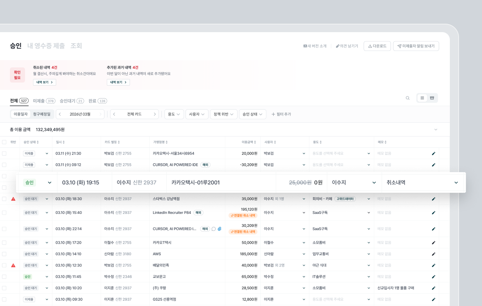Toggle the select-all checkbox in table header

pos(4,142)
